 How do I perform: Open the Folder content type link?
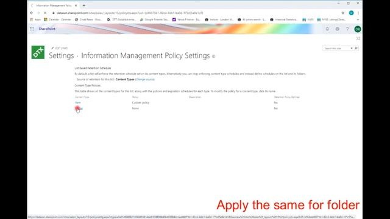(79, 108)
